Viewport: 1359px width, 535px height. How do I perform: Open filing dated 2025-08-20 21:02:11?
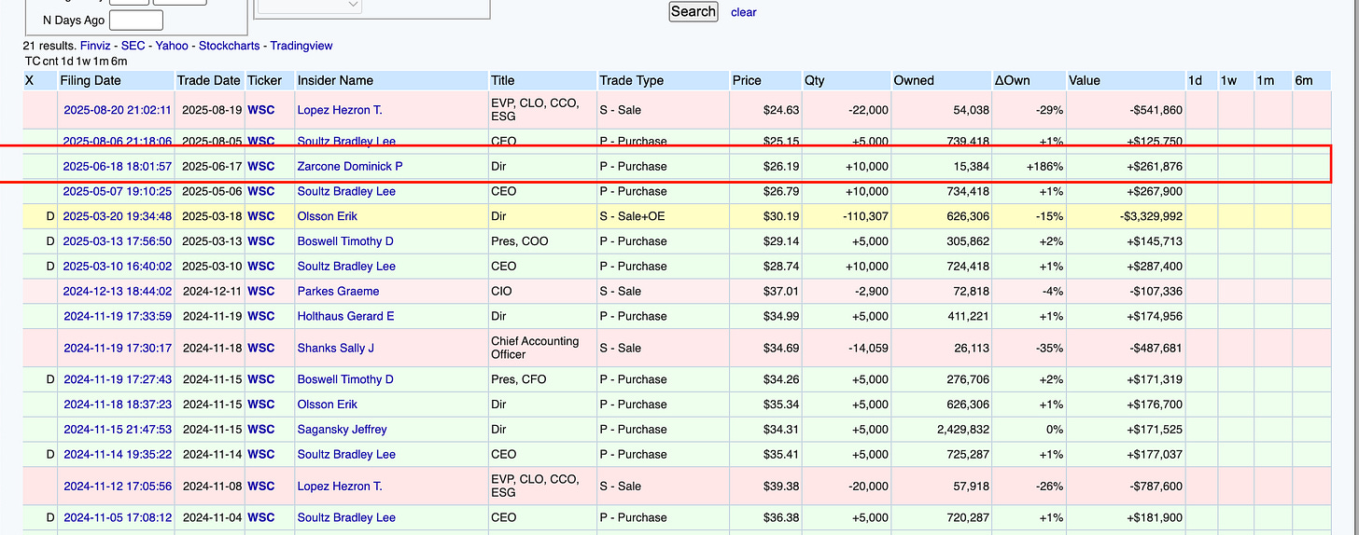tap(118, 110)
